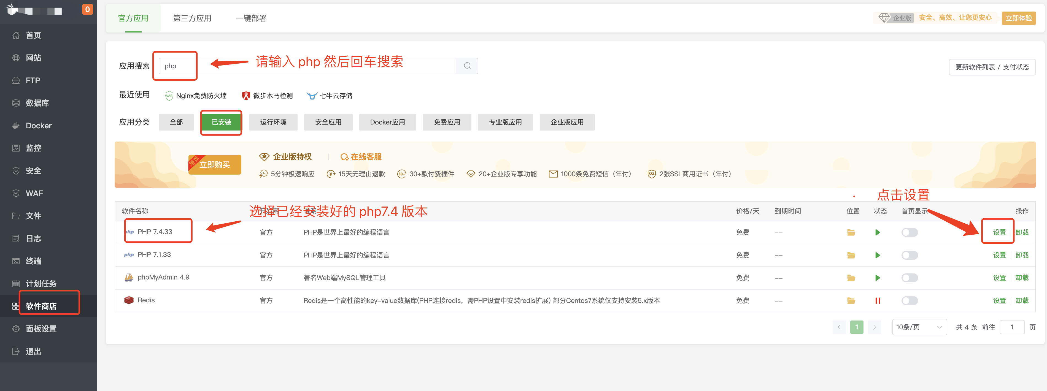The height and width of the screenshot is (391, 1047).
Task: Click the search magnifier icon button
Action: 467,66
